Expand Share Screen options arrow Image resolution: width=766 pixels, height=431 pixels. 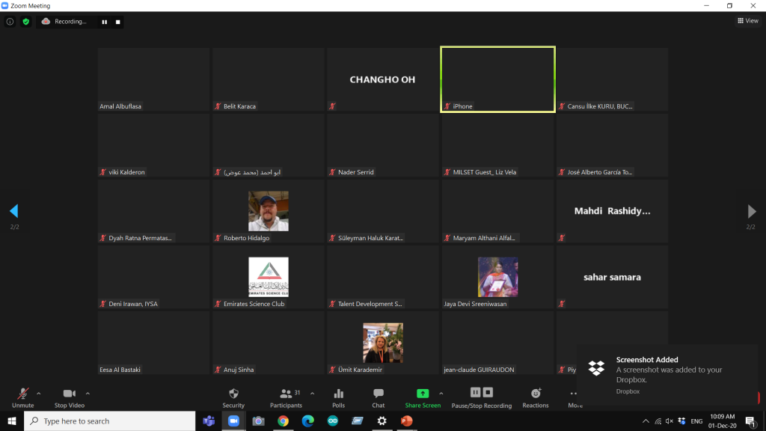point(441,393)
